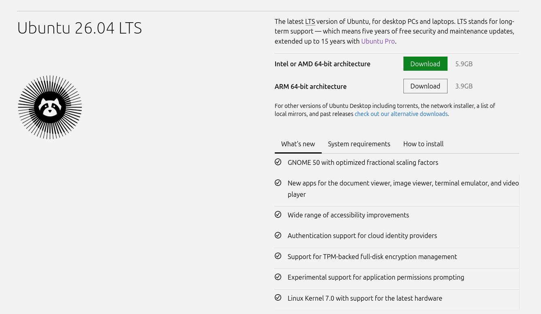This screenshot has height=314, width=541.
Task: Download the Intel or AMD 64-bit version
Action: point(425,63)
